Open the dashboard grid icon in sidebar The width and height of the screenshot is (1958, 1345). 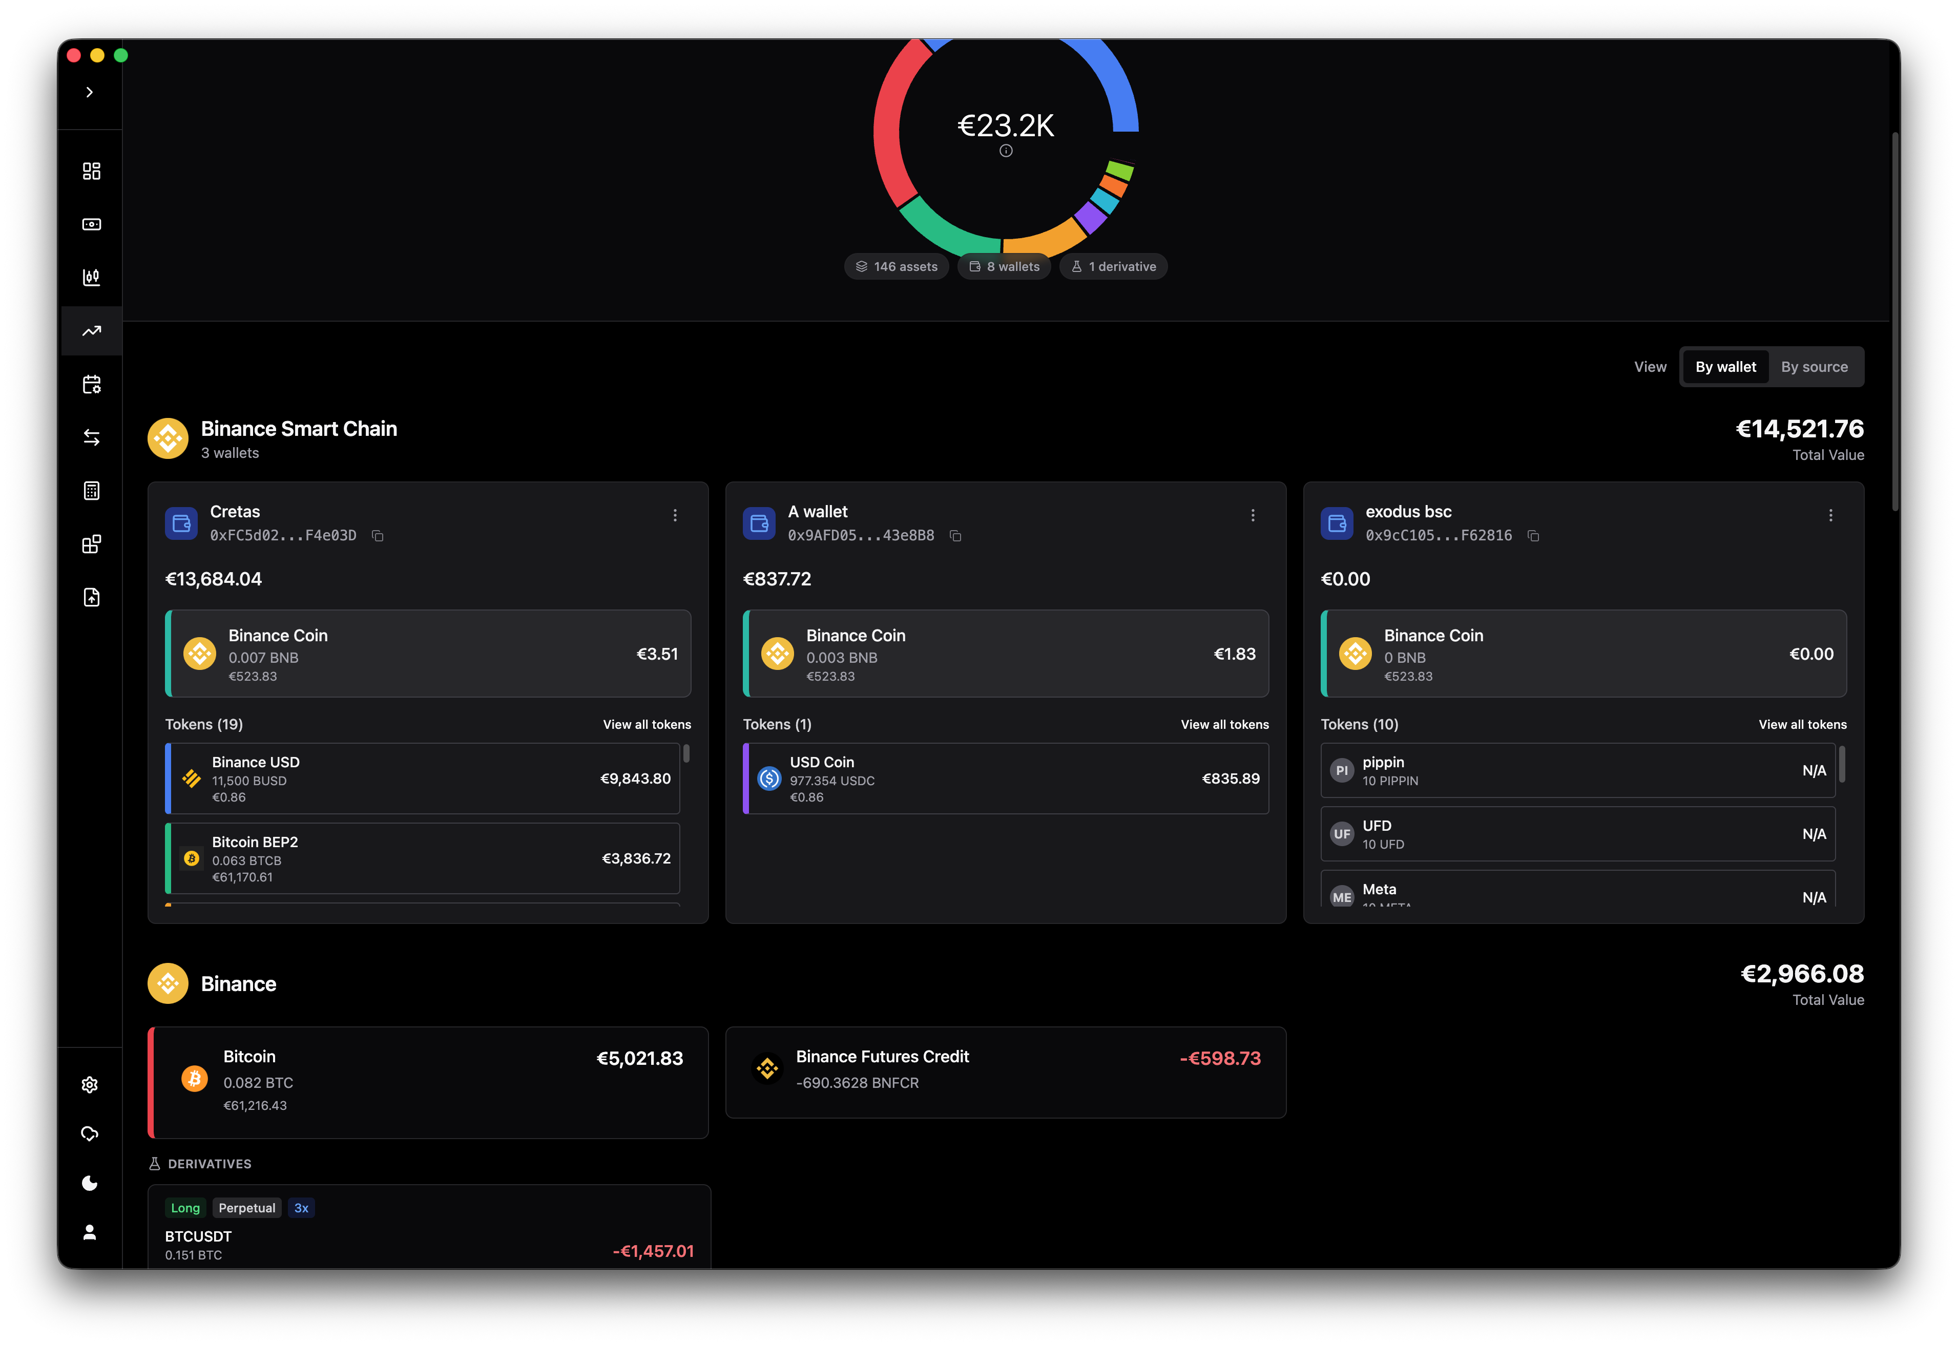tap(91, 171)
